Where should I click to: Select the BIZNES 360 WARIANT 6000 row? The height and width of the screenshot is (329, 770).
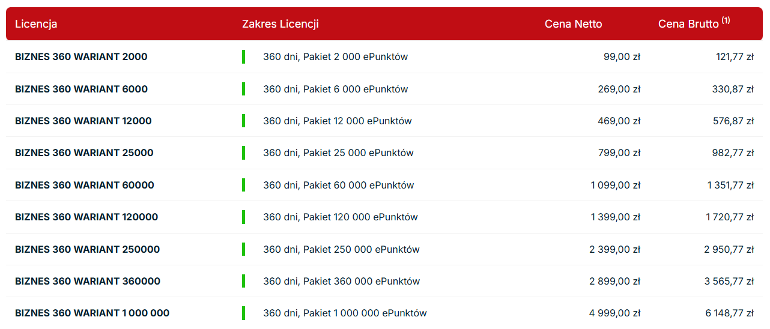pyautogui.click(x=81, y=89)
